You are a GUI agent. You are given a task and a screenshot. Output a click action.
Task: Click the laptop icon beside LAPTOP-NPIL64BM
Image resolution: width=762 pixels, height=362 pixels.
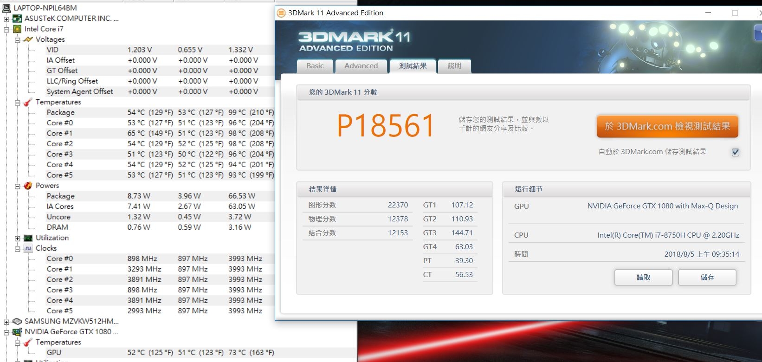pyautogui.click(x=6, y=8)
